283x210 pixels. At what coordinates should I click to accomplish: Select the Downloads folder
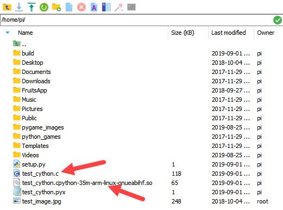32,81
